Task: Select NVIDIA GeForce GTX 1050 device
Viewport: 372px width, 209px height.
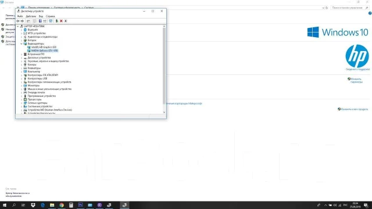Action: [44, 51]
